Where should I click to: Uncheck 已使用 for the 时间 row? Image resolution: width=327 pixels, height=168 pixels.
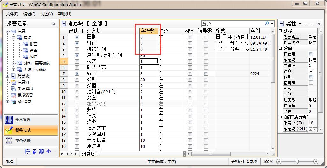pos(77,43)
